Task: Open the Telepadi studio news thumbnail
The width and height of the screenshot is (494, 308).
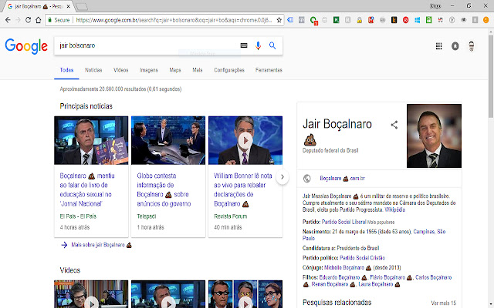Action: (168, 140)
